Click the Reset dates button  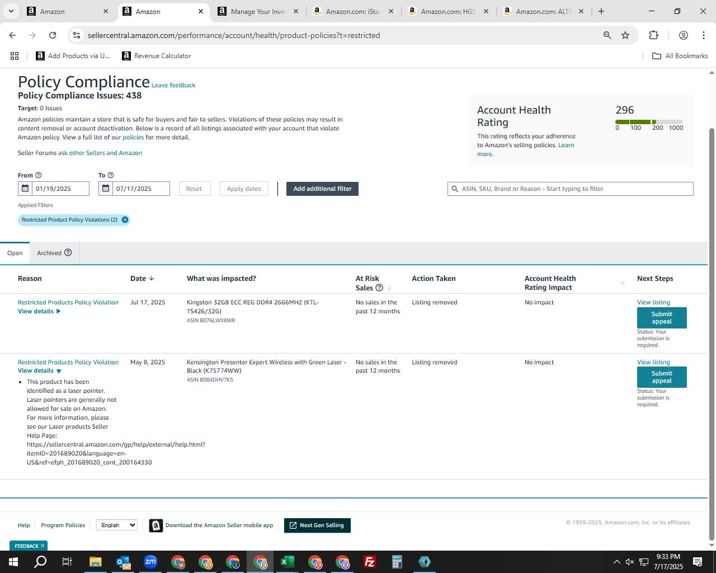pyautogui.click(x=194, y=189)
